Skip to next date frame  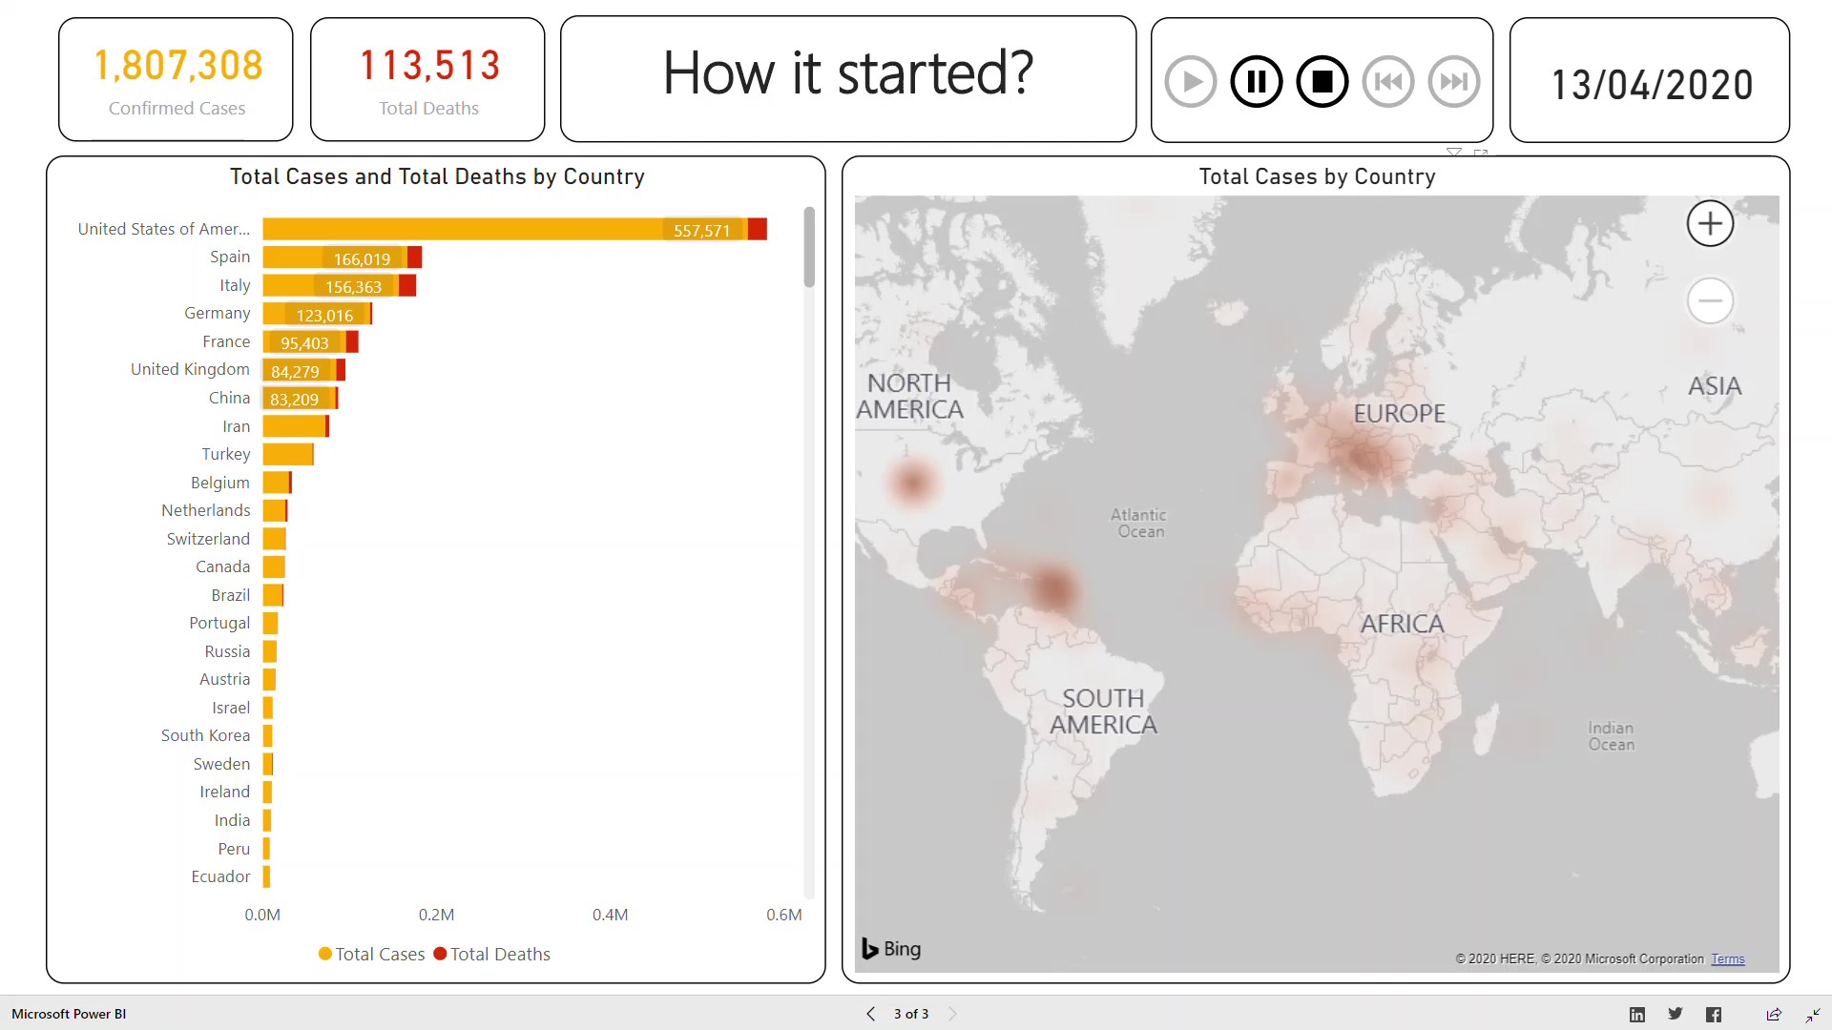click(1453, 82)
